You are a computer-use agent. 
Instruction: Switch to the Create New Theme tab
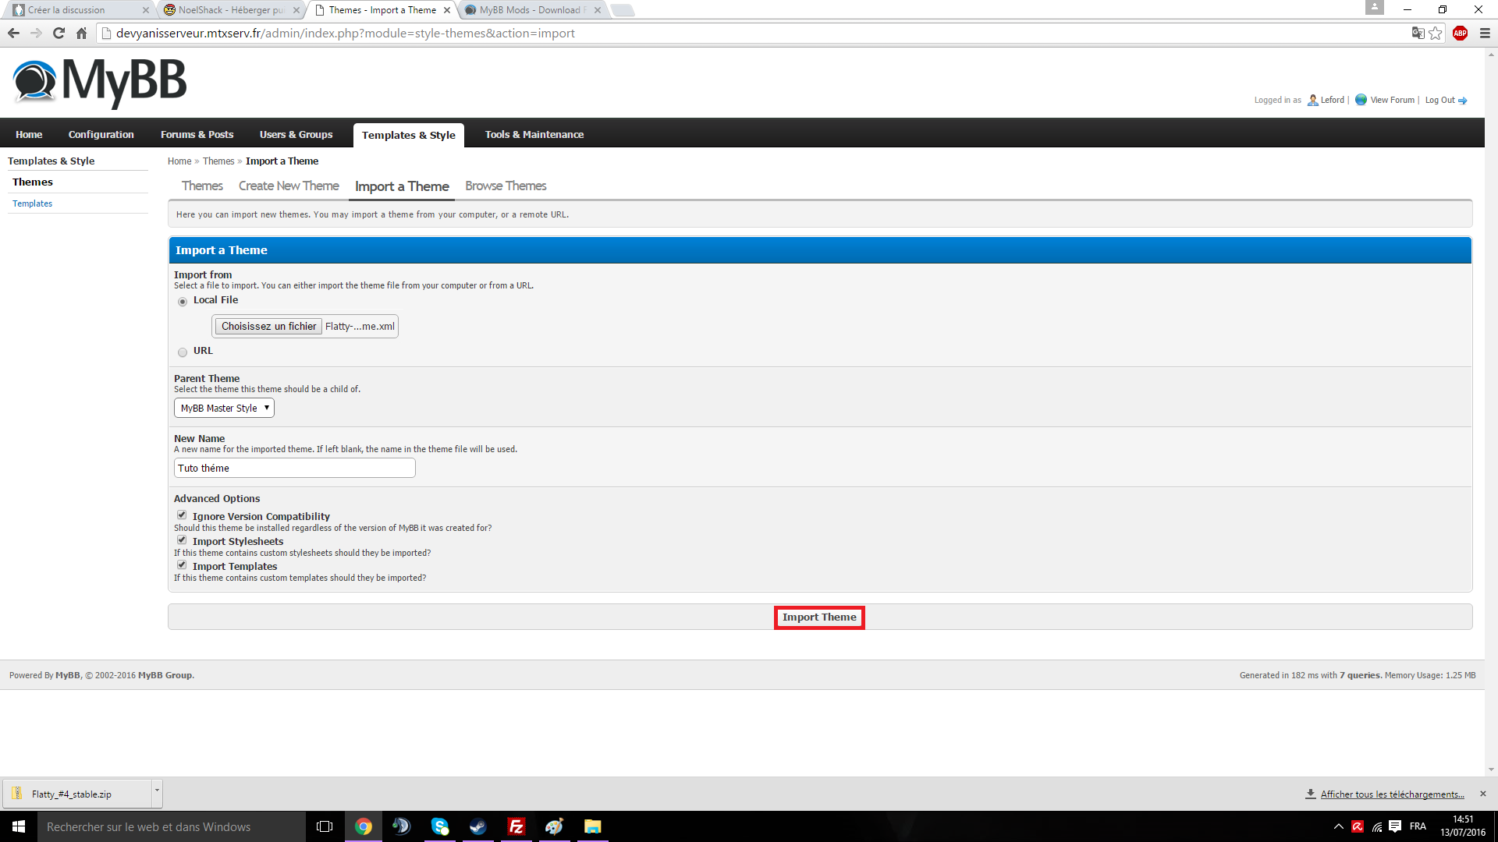(x=289, y=186)
